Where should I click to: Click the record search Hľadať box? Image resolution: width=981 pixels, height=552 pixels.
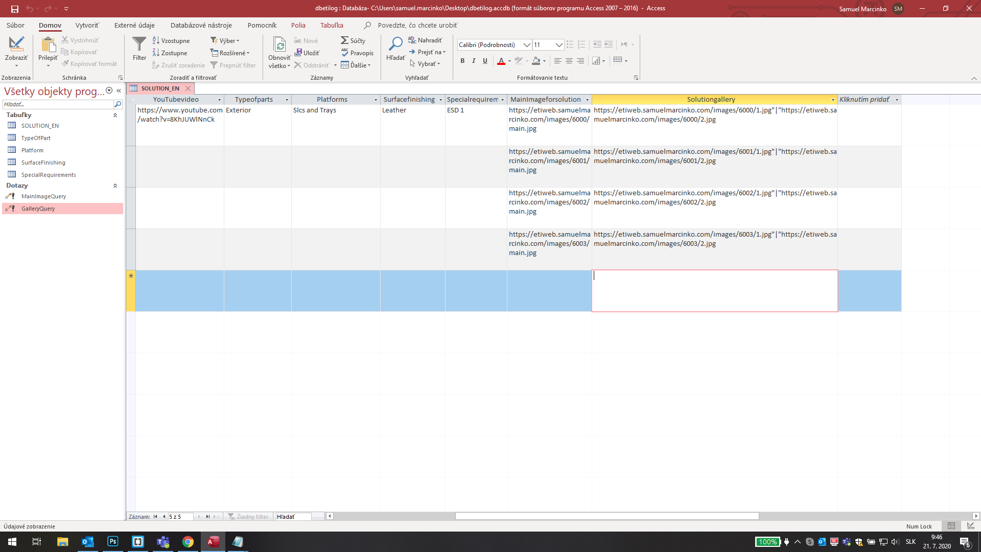(293, 517)
